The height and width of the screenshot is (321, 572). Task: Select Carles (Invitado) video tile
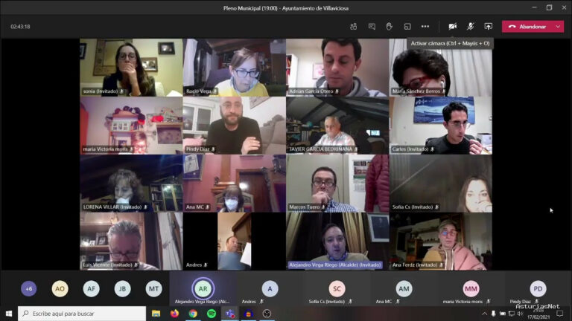[x=441, y=125]
